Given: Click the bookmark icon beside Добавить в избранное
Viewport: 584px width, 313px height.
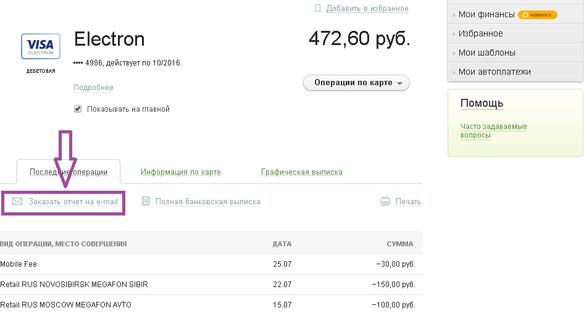Looking at the screenshot, I should click(x=317, y=9).
